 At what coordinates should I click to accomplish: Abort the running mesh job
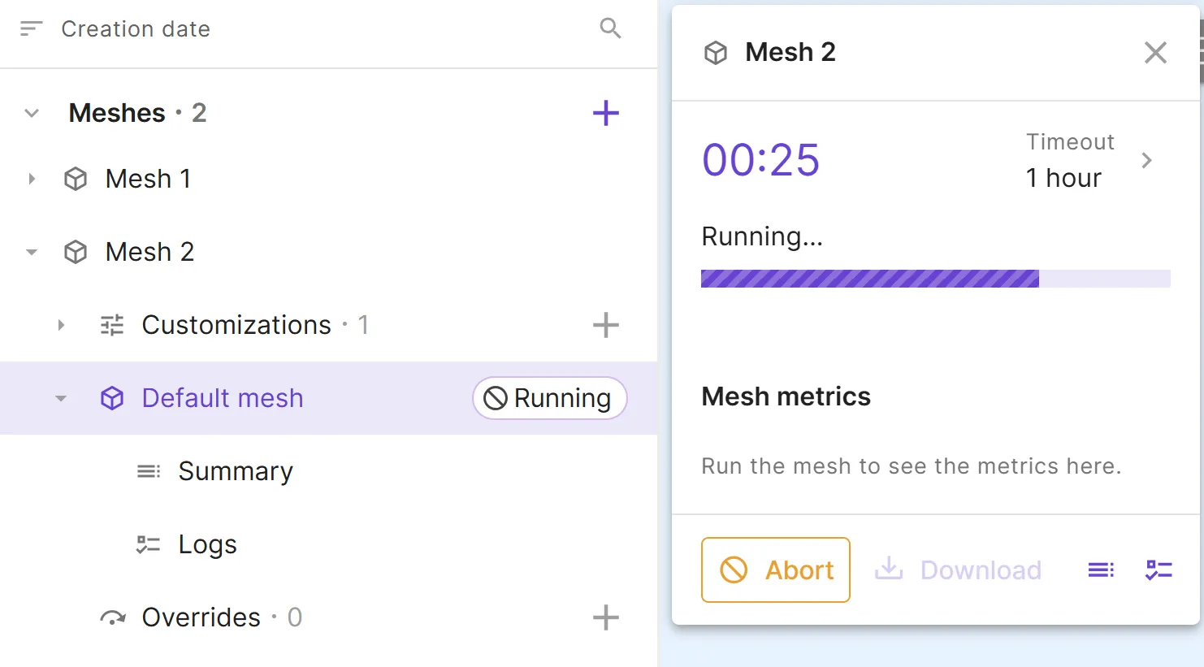[x=775, y=570]
